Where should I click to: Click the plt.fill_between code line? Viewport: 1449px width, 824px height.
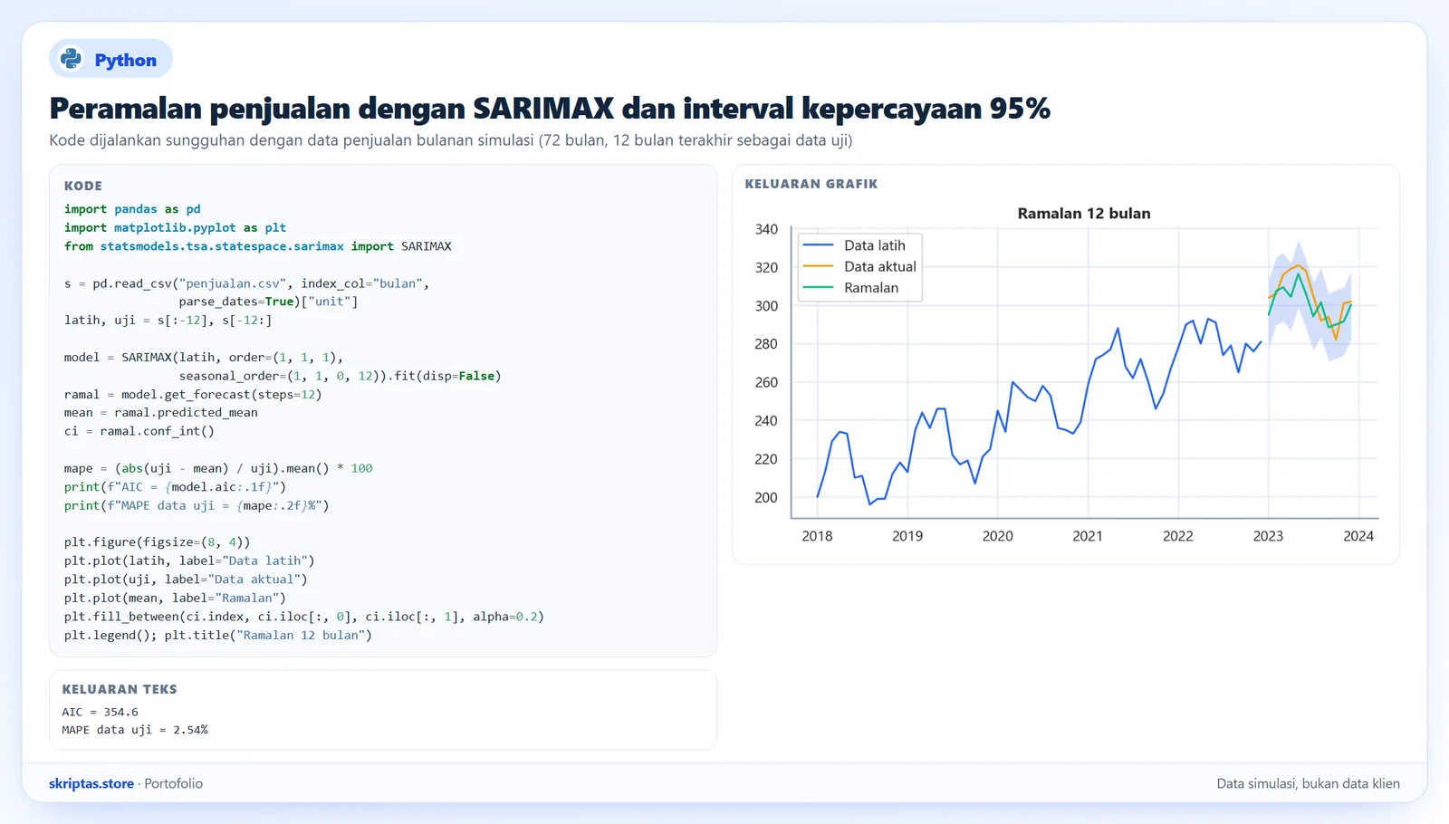point(304,616)
